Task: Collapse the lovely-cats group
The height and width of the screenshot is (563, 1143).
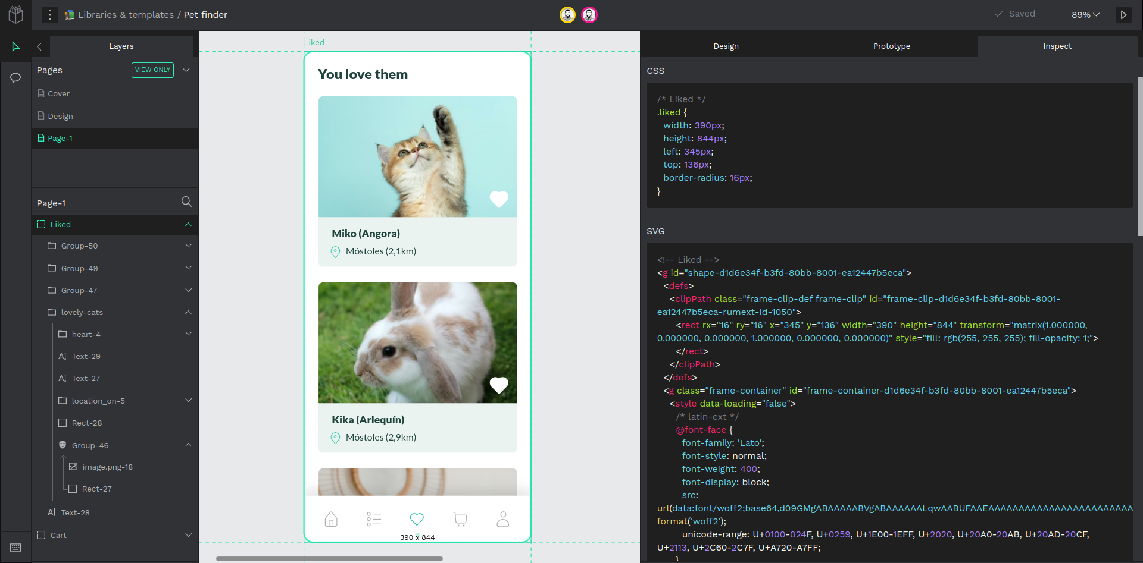Action: [x=188, y=313]
